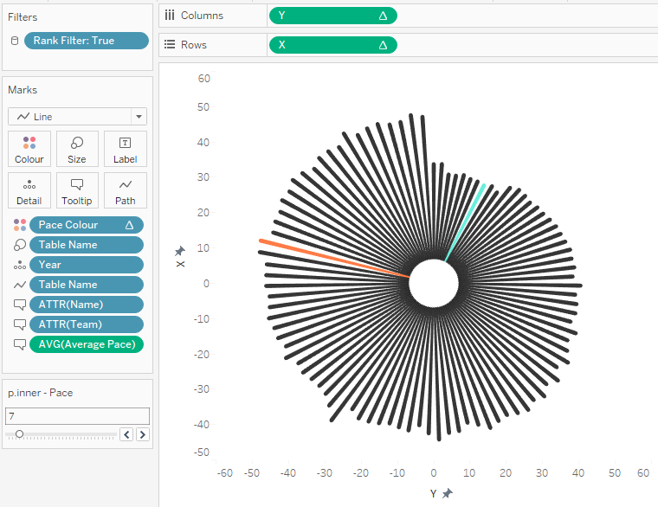Click the pin icon beside Y axis title
This screenshot has height=507, width=658.
[x=448, y=493]
